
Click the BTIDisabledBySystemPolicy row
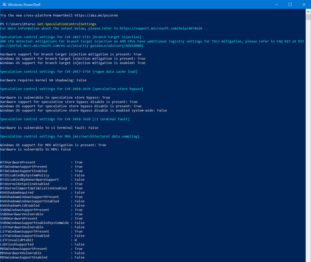pyautogui.click(x=42, y=175)
